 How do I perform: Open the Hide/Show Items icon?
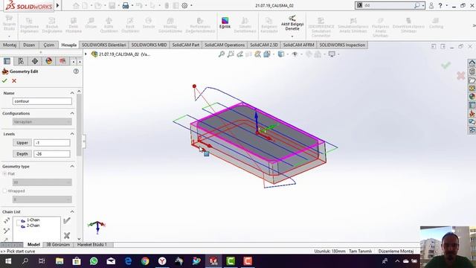pyautogui.click(x=295, y=54)
